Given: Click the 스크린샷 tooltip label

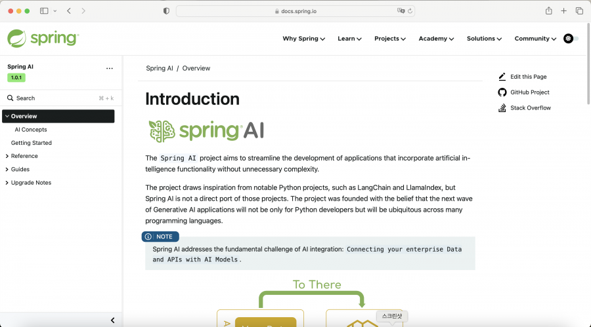Looking at the screenshot, I should [392, 316].
